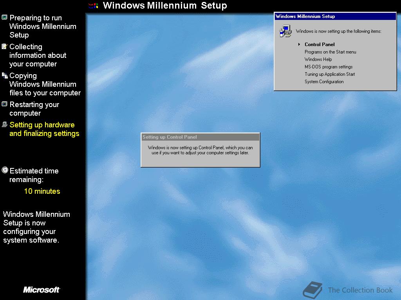Image resolution: width=401 pixels, height=300 pixels.
Task: Click the 'Collecting information about your computer' step
Action: [x=38, y=55]
